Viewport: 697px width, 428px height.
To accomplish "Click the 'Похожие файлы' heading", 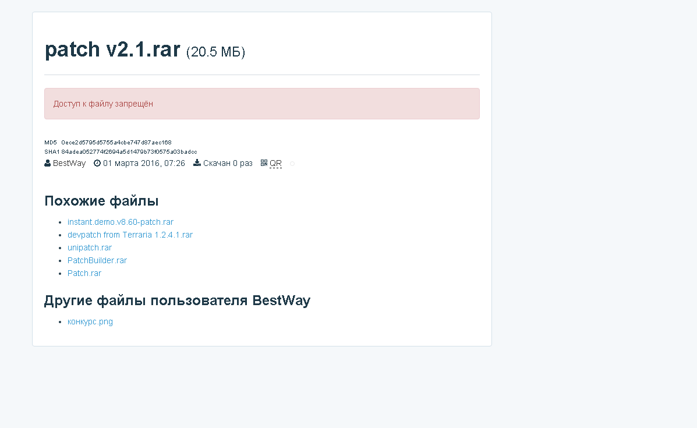I will click(x=101, y=201).
